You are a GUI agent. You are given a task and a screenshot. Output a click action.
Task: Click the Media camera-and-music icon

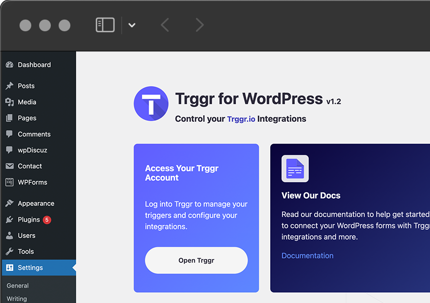10,102
